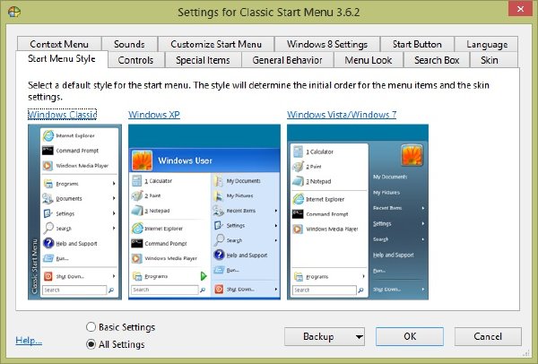Viewport: 538px width, 364px height.
Task: Open the Menu Look tab
Action: [369, 60]
